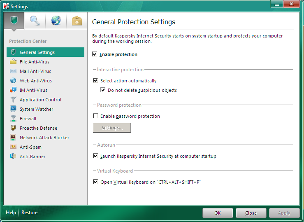The image size is (304, 222).
Task: Open the Update tab globe icon
Action: click(56, 21)
